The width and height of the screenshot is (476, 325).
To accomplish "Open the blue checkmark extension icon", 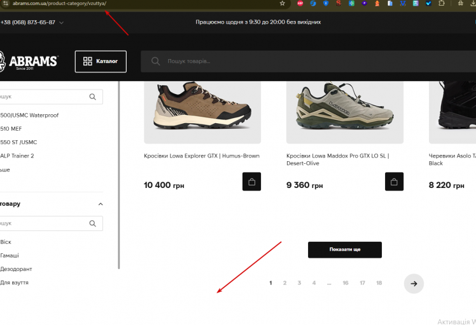I will tap(428, 3).
